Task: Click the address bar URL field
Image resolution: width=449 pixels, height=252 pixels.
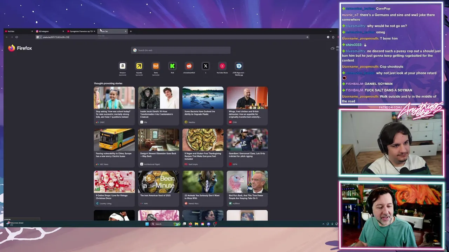Action: (172, 37)
